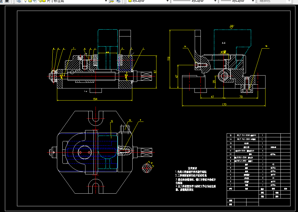Image resolution: width=298 pixels, height=212 pixels.
Task: Toggle the layer on/off lightbulb icon
Action: click(25, 1)
